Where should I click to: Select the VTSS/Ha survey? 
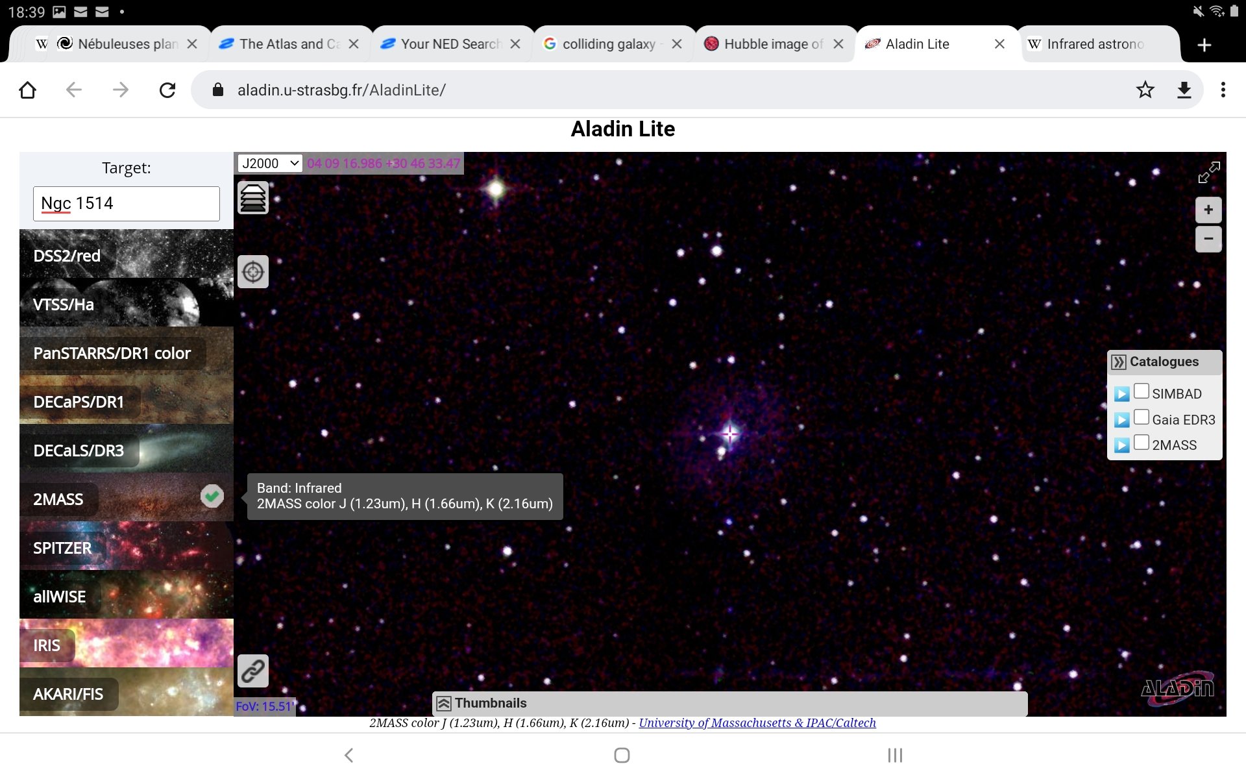(127, 303)
